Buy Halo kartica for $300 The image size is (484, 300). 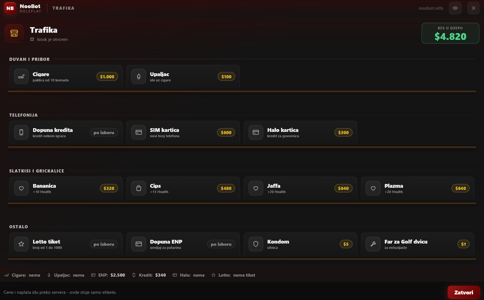point(343,133)
